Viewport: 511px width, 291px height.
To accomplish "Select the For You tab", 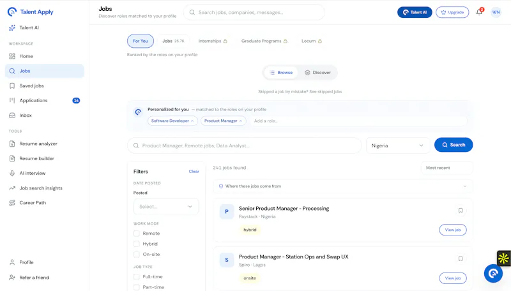I will click(141, 41).
